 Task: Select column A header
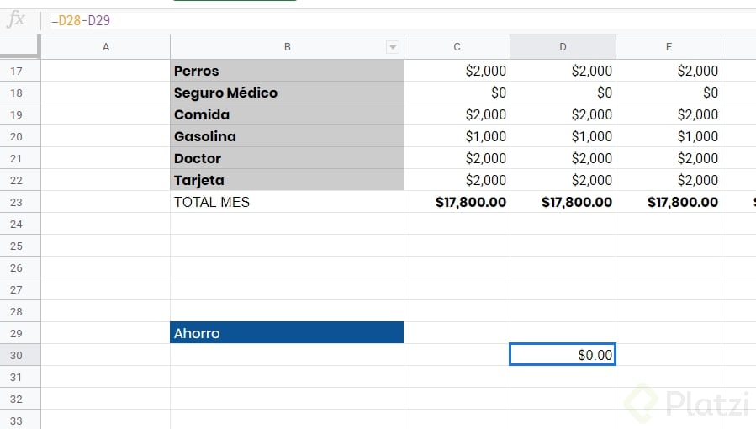(x=106, y=47)
